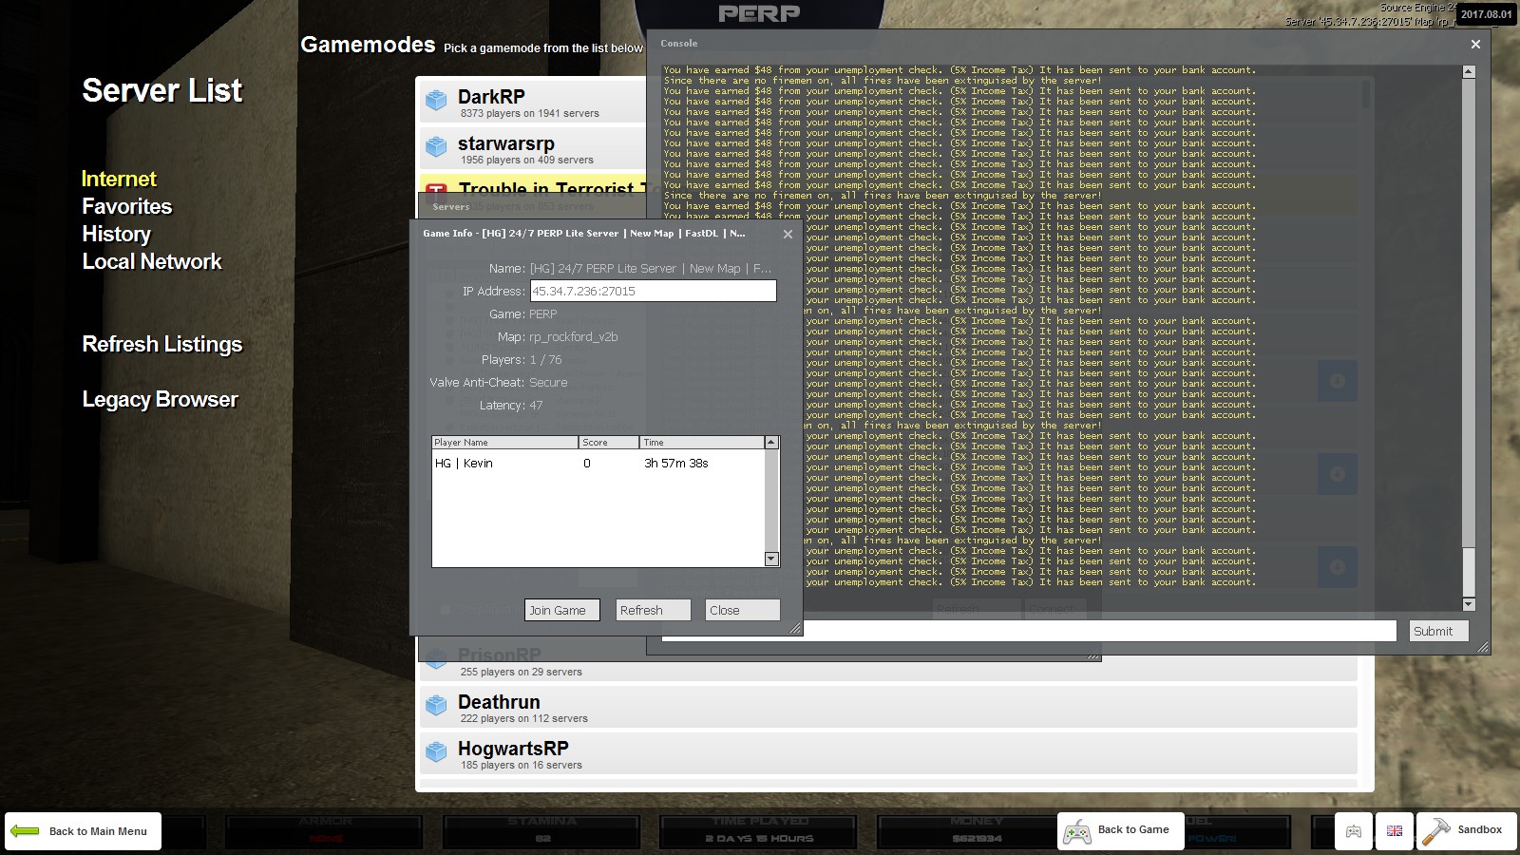
Task: Open the small controller icon button in bottom bar
Action: tap(1354, 831)
